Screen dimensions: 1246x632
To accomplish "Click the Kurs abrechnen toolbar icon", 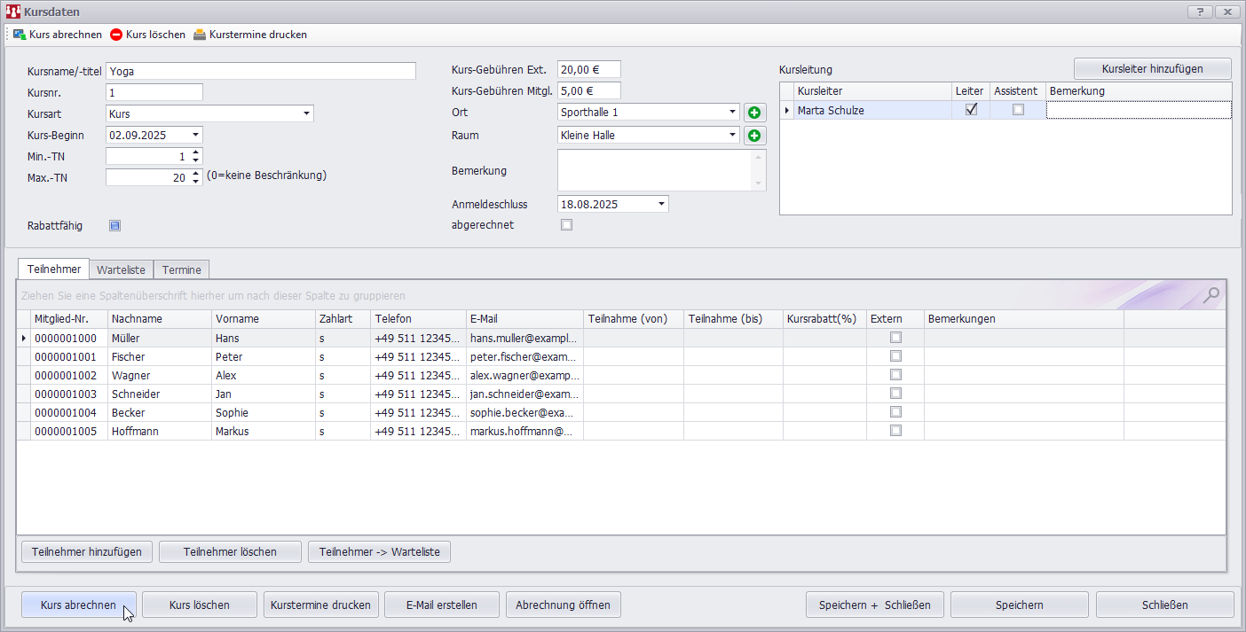I will [x=19, y=35].
